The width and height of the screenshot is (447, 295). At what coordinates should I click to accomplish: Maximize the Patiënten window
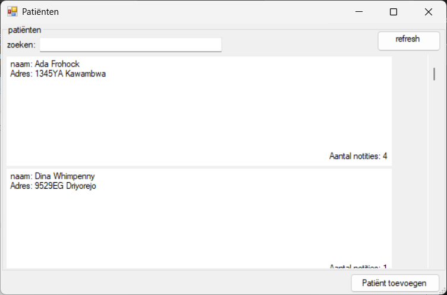pyautogui.click(x=393, y=12)
